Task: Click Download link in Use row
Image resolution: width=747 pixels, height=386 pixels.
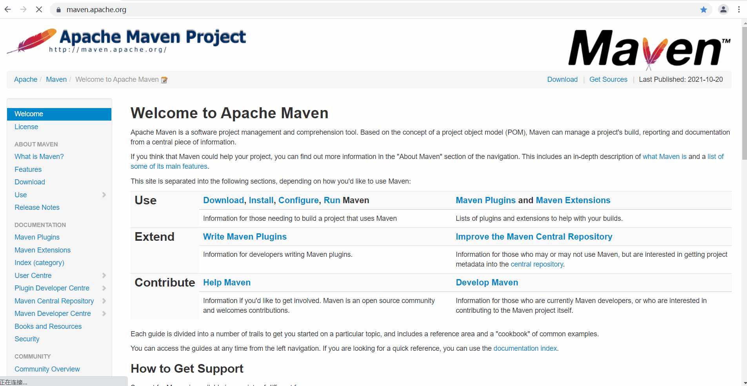Action: [x=224, y=200]
